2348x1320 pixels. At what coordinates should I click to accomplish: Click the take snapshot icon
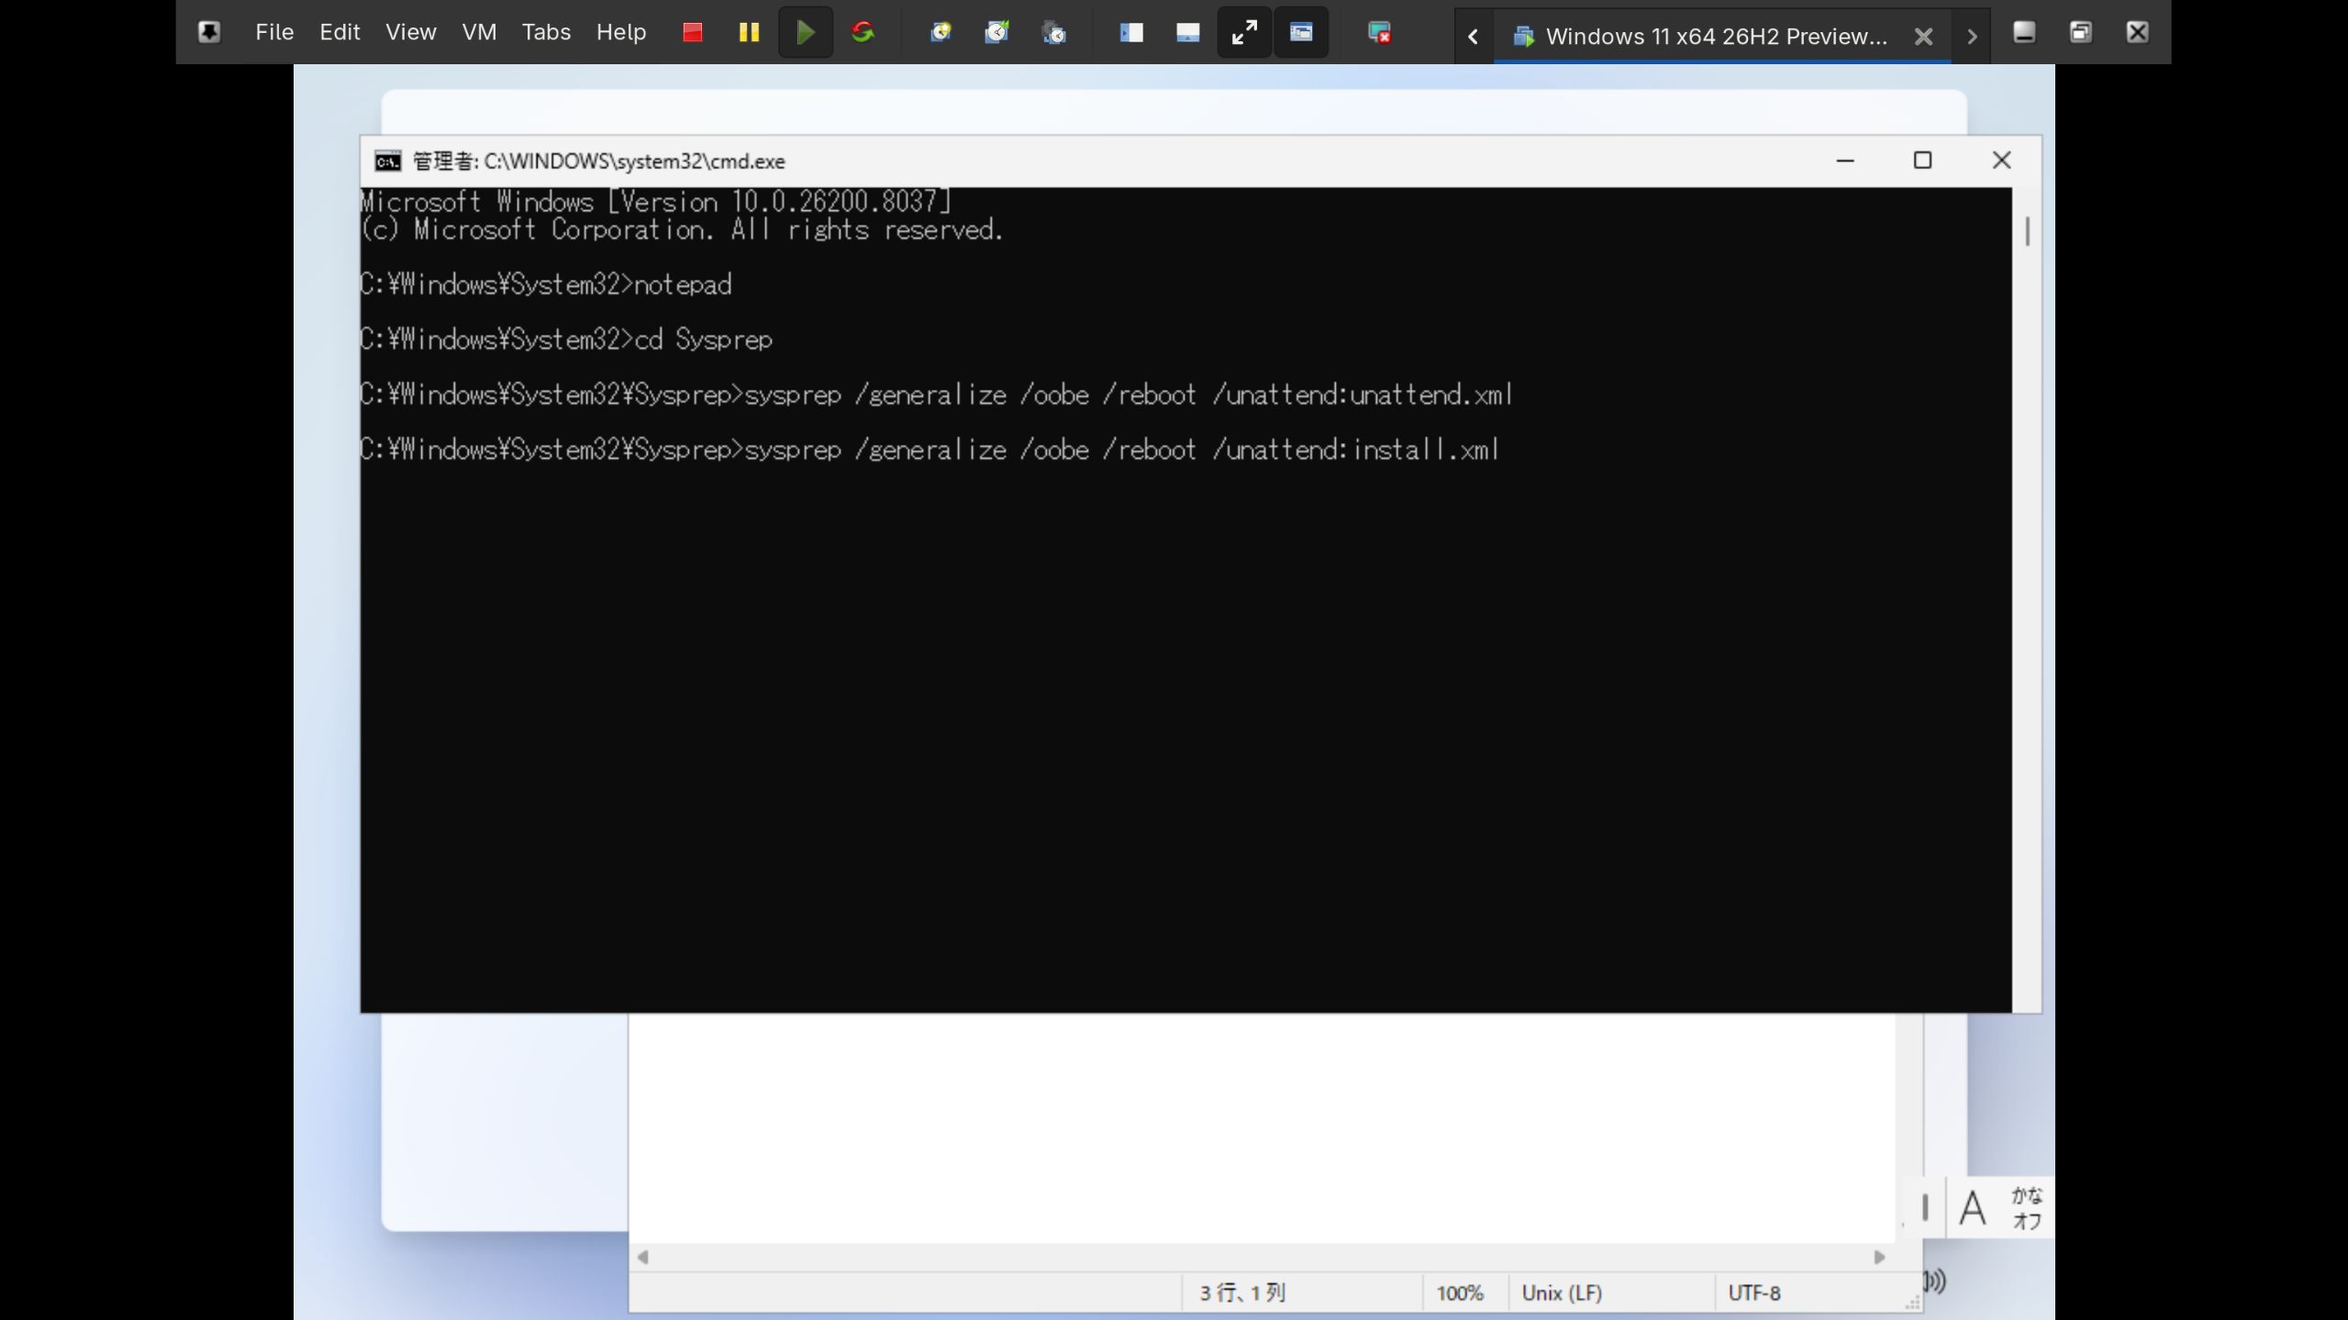[x=940, y=32]
